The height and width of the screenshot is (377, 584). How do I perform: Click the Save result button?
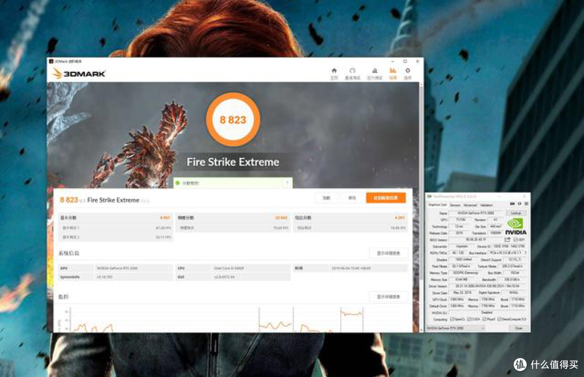click(352, 198)
